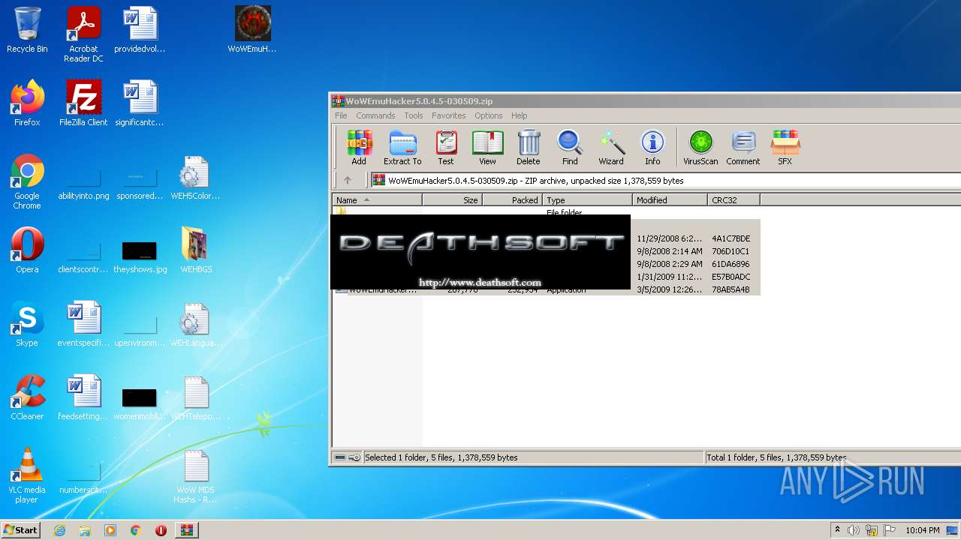Click the Delete trash can icon
Screen dimensions: 961x540
tap(529, 147)
